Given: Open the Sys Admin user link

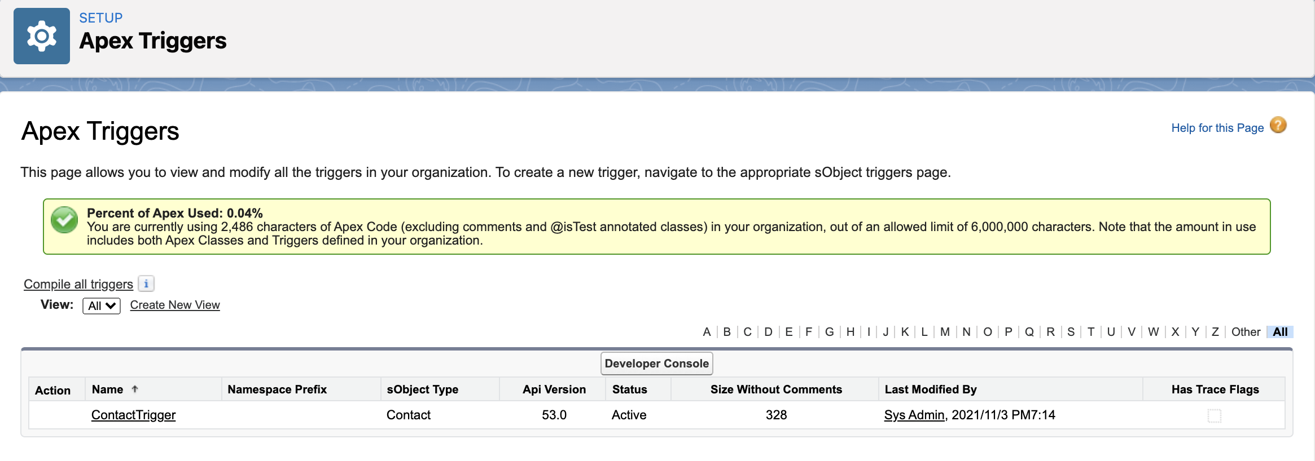Looking at the screenshot, I should (x=914, y=415).
